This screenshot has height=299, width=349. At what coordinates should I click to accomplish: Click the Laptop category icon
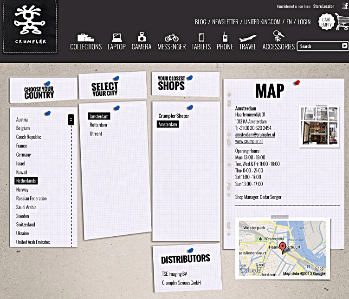(x=116, y=37)
